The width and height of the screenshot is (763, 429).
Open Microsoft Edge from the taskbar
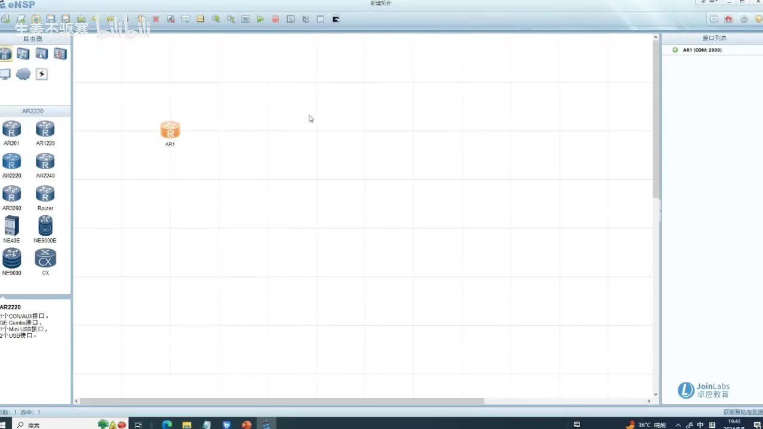(x=167, y=425)
